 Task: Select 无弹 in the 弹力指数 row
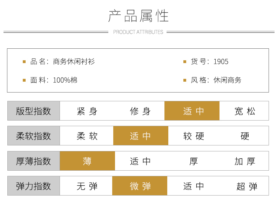click(x=87, y=186)
